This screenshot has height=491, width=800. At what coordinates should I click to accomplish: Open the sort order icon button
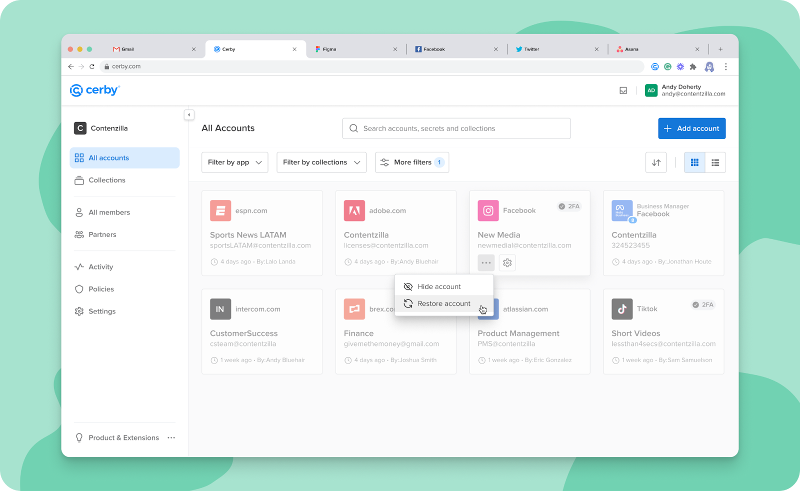pos(656,162)
